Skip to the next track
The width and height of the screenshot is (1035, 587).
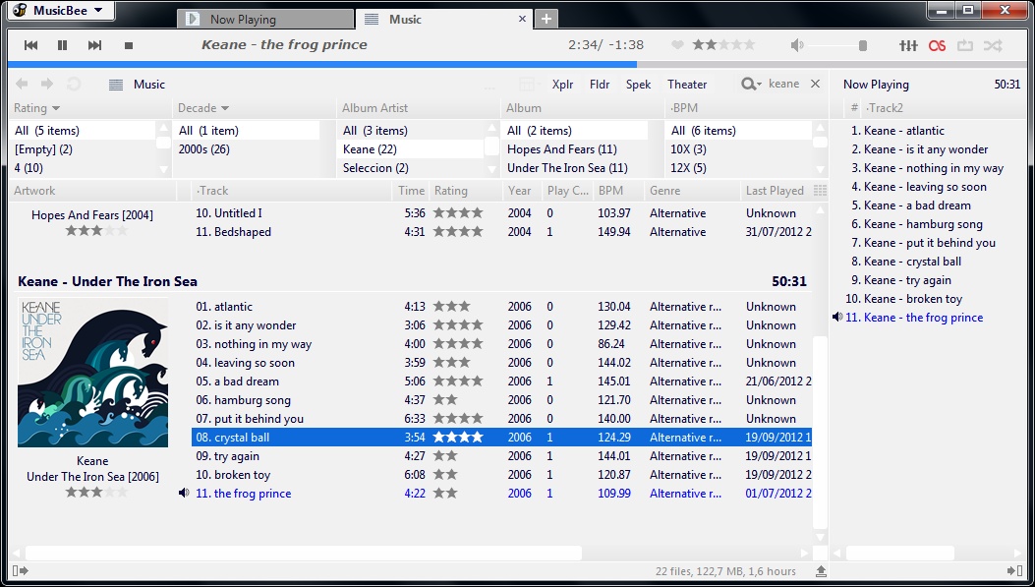pos(94,45)
